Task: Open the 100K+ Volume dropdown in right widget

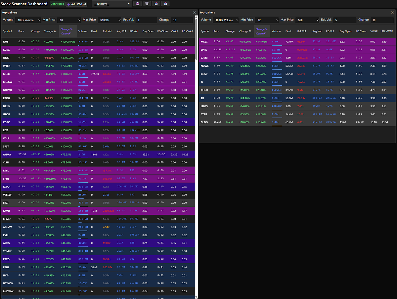Action: point(226,20)
